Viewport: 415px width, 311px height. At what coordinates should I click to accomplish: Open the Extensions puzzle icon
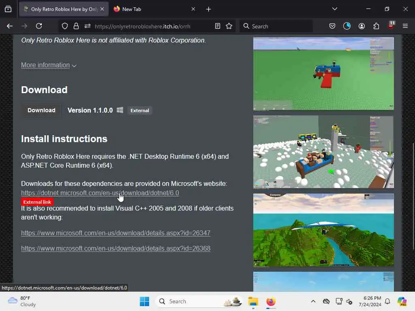376,26
